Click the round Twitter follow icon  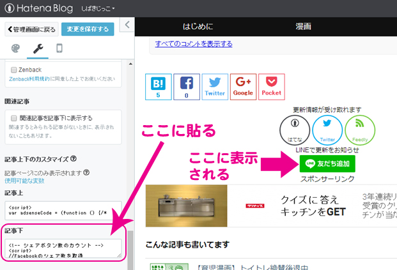tap(327, 130)
